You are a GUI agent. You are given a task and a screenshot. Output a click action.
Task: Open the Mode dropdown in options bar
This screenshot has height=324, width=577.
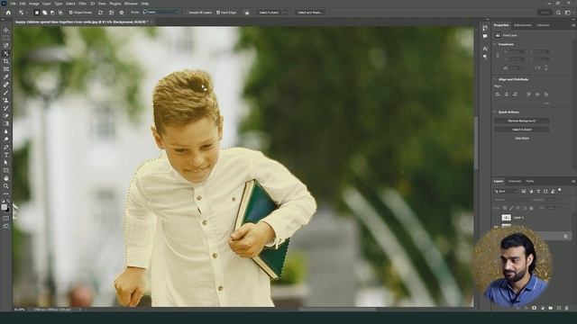tap(160, 12)
